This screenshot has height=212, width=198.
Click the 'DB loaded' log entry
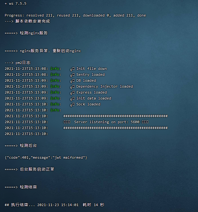tap(86, 80)
